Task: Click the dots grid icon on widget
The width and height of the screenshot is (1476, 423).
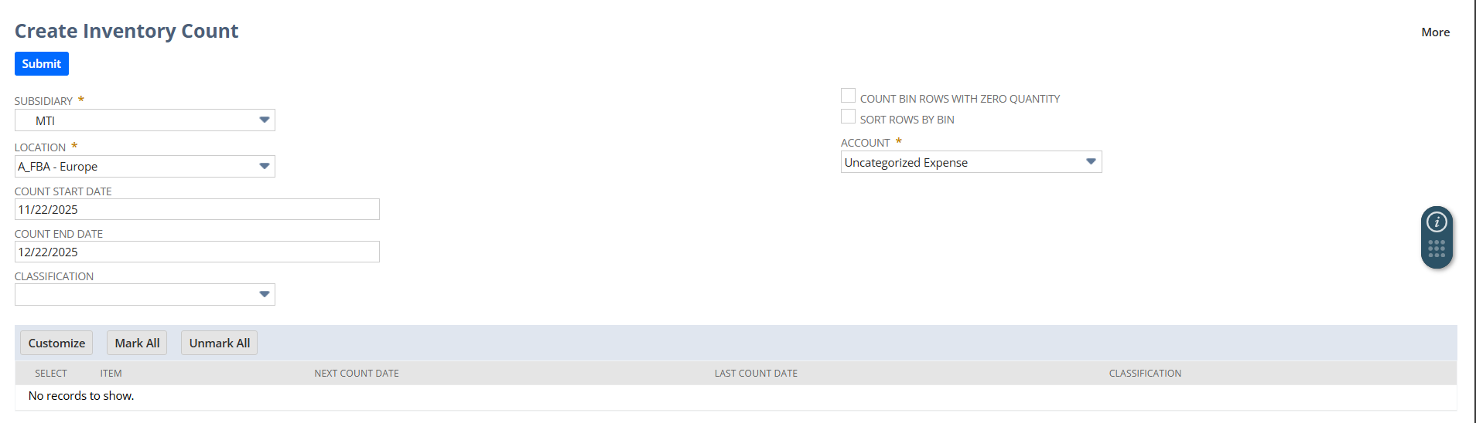Action: [1437, 249]
